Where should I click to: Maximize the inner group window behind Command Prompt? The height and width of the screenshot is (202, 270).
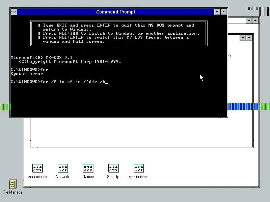[x=249, y=38]
